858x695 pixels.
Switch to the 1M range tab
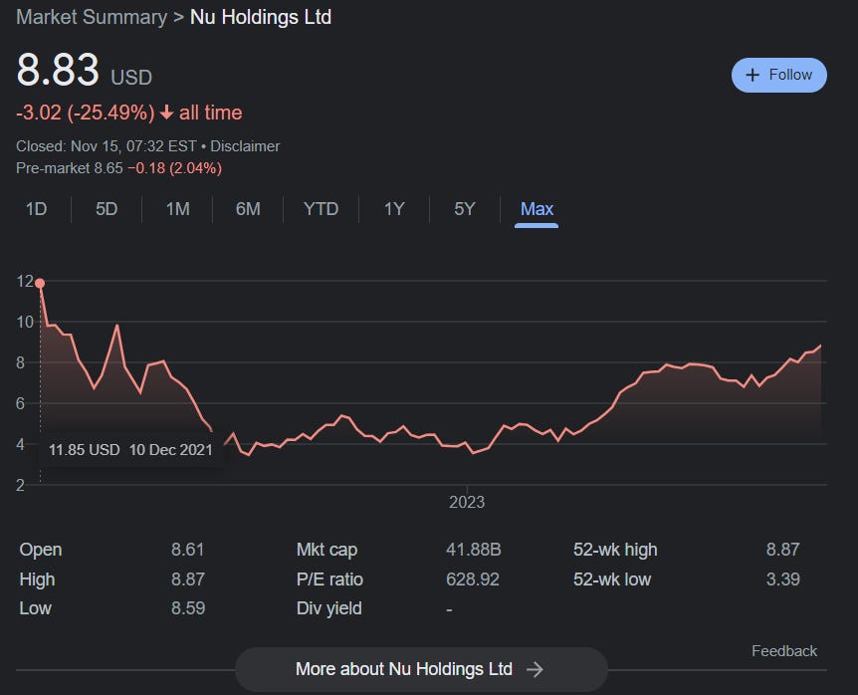177,209
